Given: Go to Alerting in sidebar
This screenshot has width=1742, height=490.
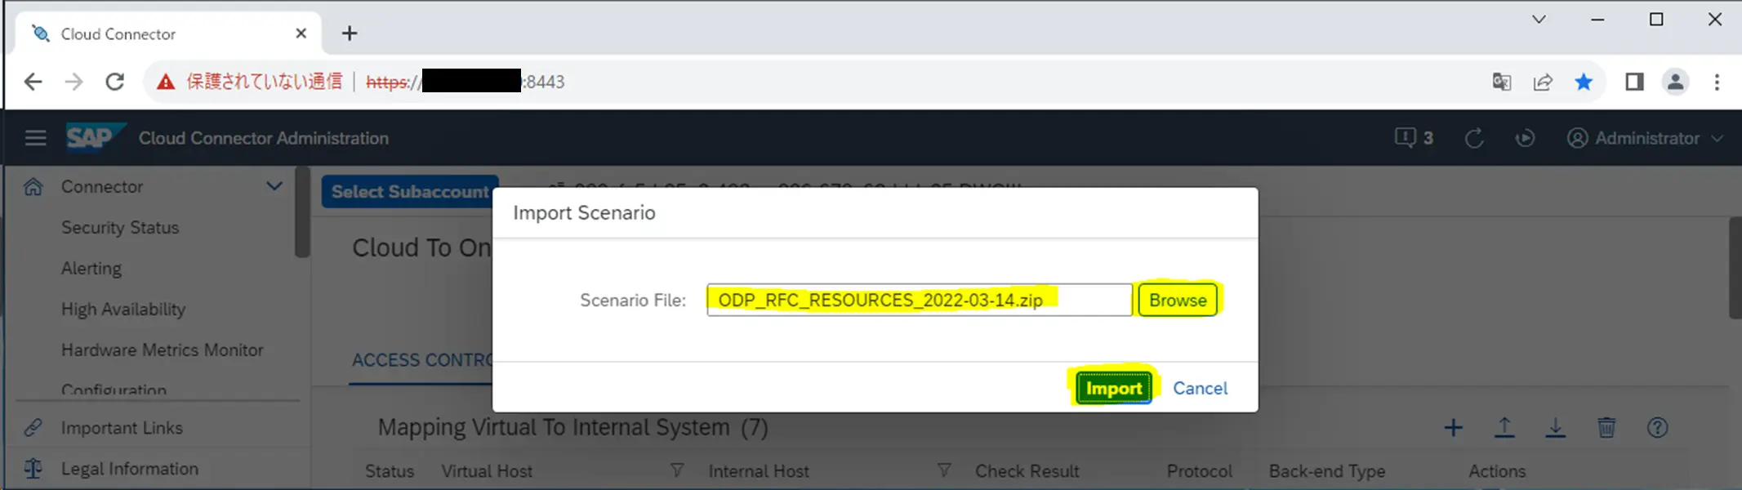Looking at the screenshot, I should coord(91,268).
